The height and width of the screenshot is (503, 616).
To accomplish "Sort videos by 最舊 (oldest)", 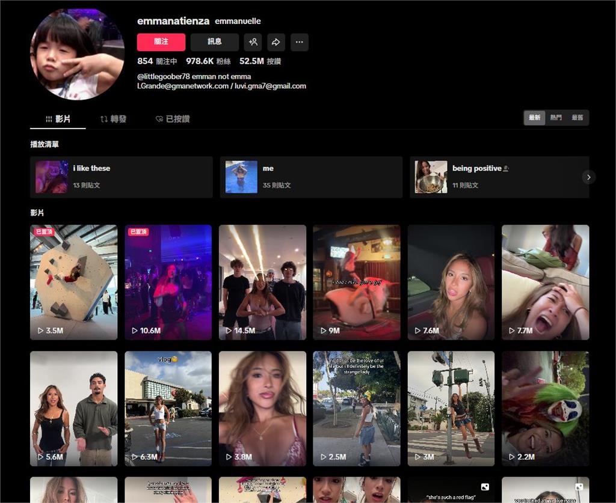I will [x=577, y=118].
